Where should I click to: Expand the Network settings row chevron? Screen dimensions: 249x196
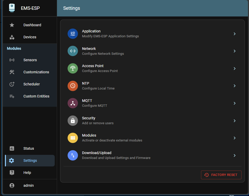[235, 51]
